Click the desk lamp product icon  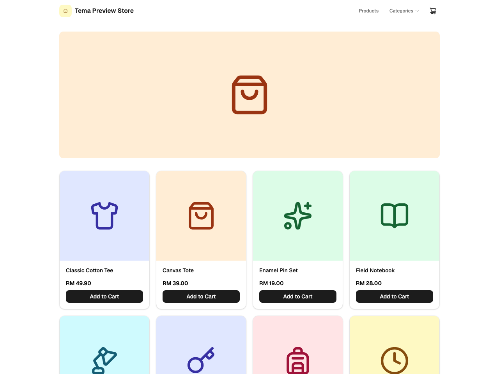point(104,360)
